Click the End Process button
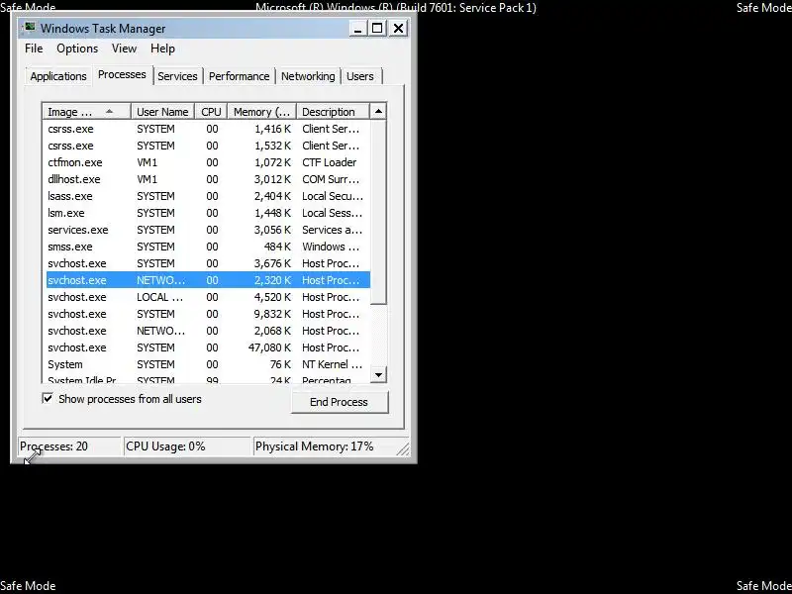Screen dimensions: 792x594 point(340,402)
